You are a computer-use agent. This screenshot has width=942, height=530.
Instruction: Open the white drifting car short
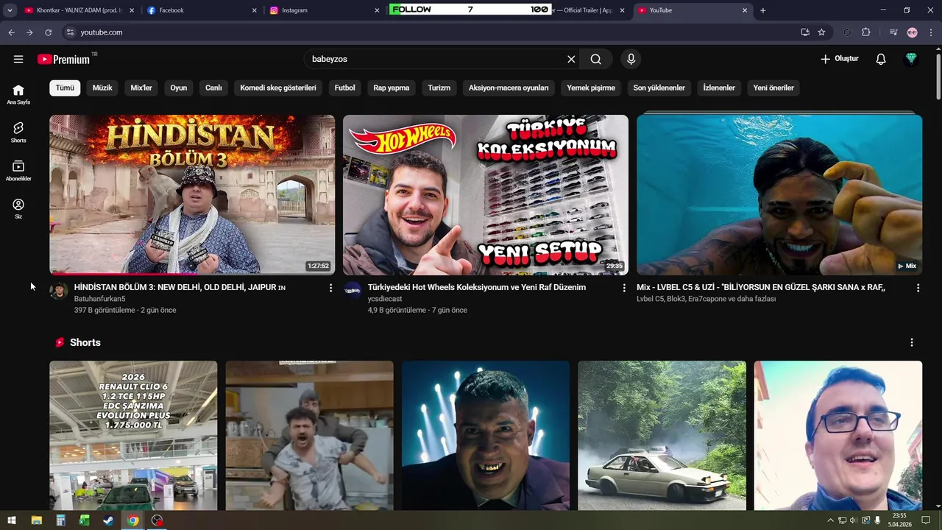pyautogui.click(x=662, y=435)
